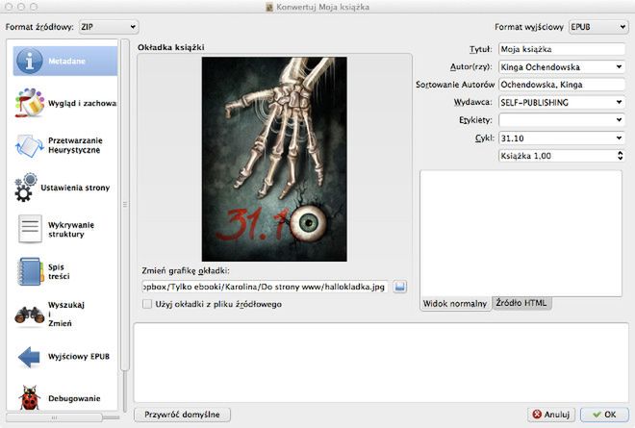Select Wykrywanie struktury document icon
Viewport: 635px width, 428px height.
[x=30, y=229]
